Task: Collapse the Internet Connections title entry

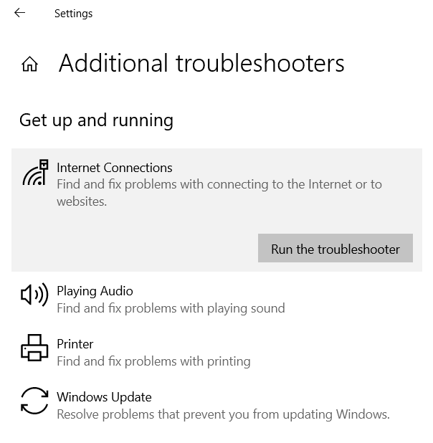Action: 115,168
